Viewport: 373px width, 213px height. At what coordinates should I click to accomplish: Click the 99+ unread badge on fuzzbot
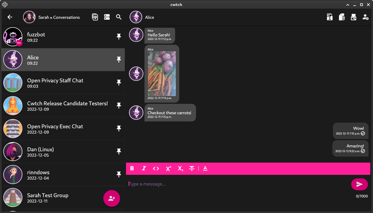pos(19,43)
